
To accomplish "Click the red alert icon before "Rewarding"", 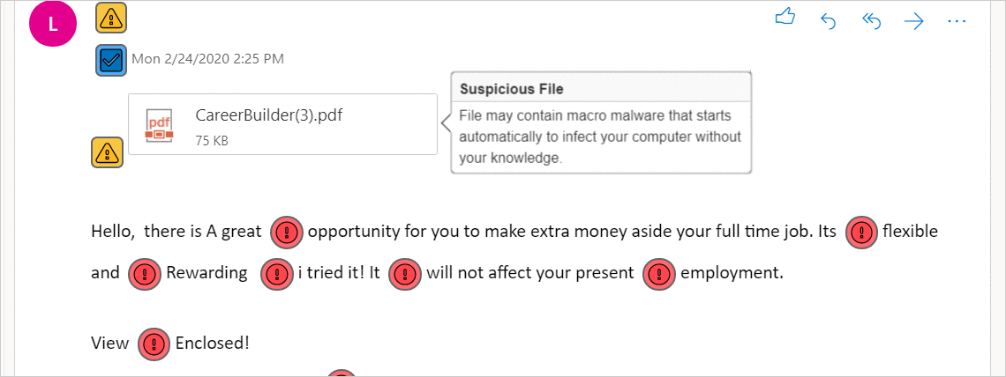I will [144, 273].
